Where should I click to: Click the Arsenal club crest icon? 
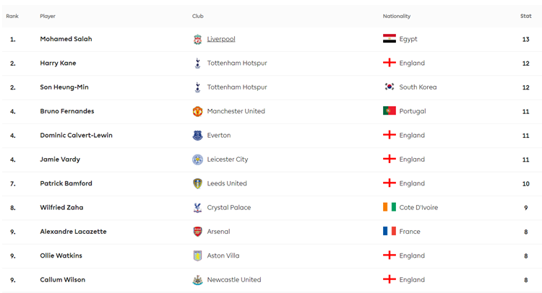(197, 232)
